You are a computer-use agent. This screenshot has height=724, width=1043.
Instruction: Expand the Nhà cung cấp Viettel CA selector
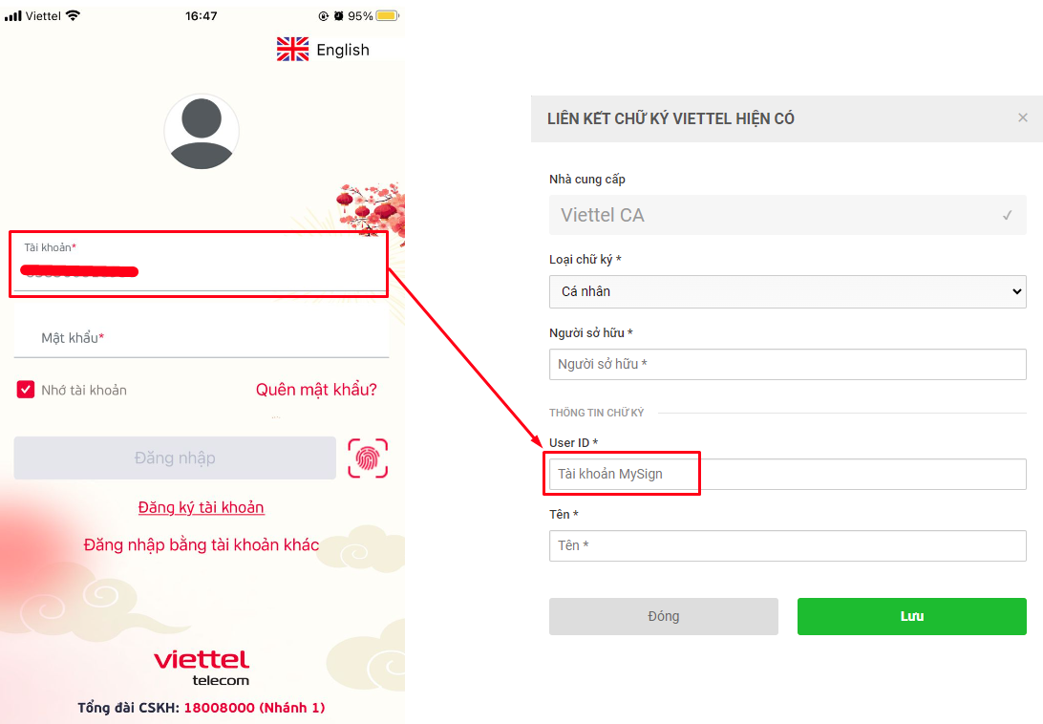click(x=788, y=215)
